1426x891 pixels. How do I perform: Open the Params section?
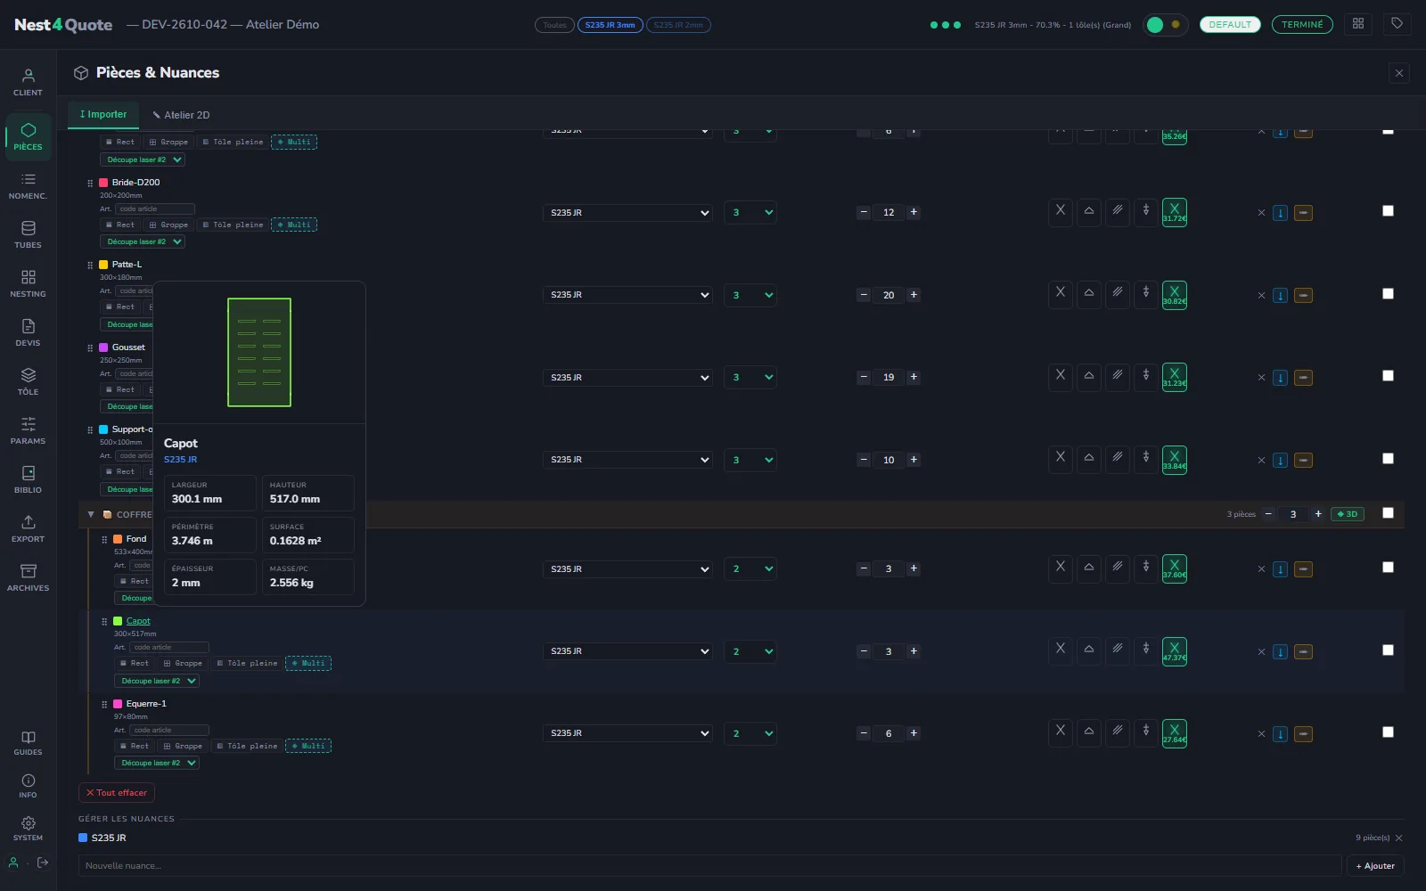click(28, 431)
